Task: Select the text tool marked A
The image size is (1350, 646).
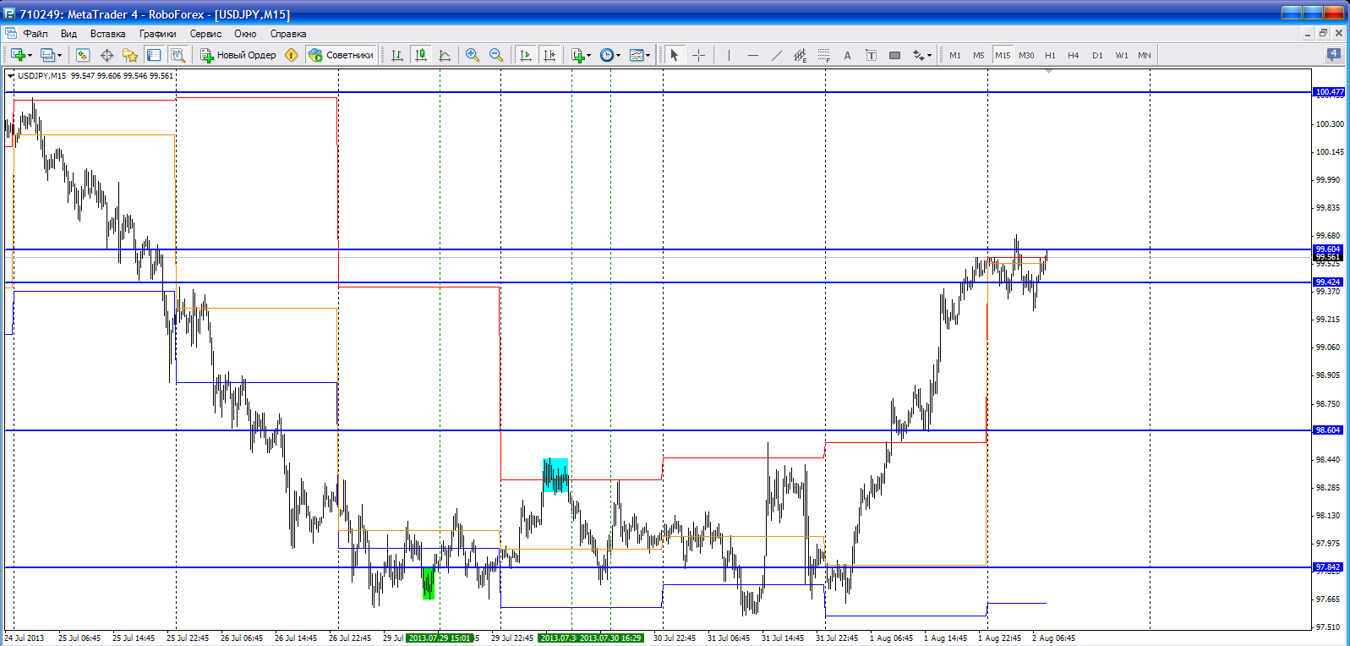Action: [x=847, y=55]
